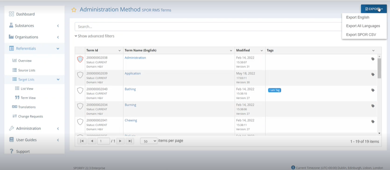Show advanced filters

[x=95, y=36]
